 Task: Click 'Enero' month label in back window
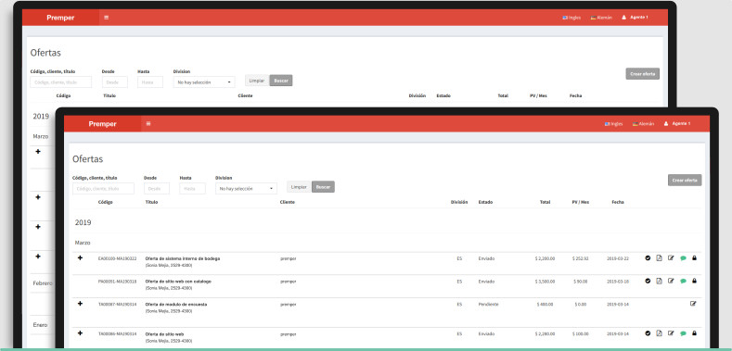(x=40, y=324)
